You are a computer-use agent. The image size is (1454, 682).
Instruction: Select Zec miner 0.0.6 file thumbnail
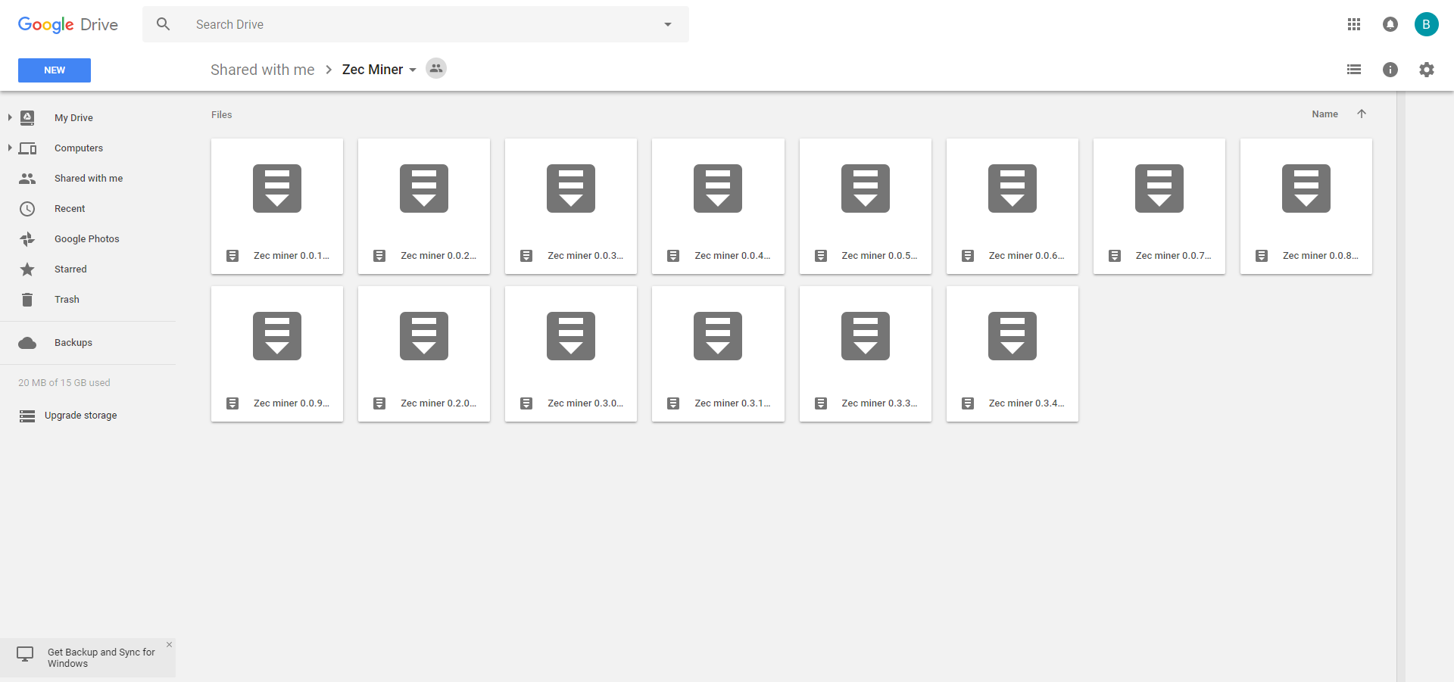click(x=1012, y=206)
